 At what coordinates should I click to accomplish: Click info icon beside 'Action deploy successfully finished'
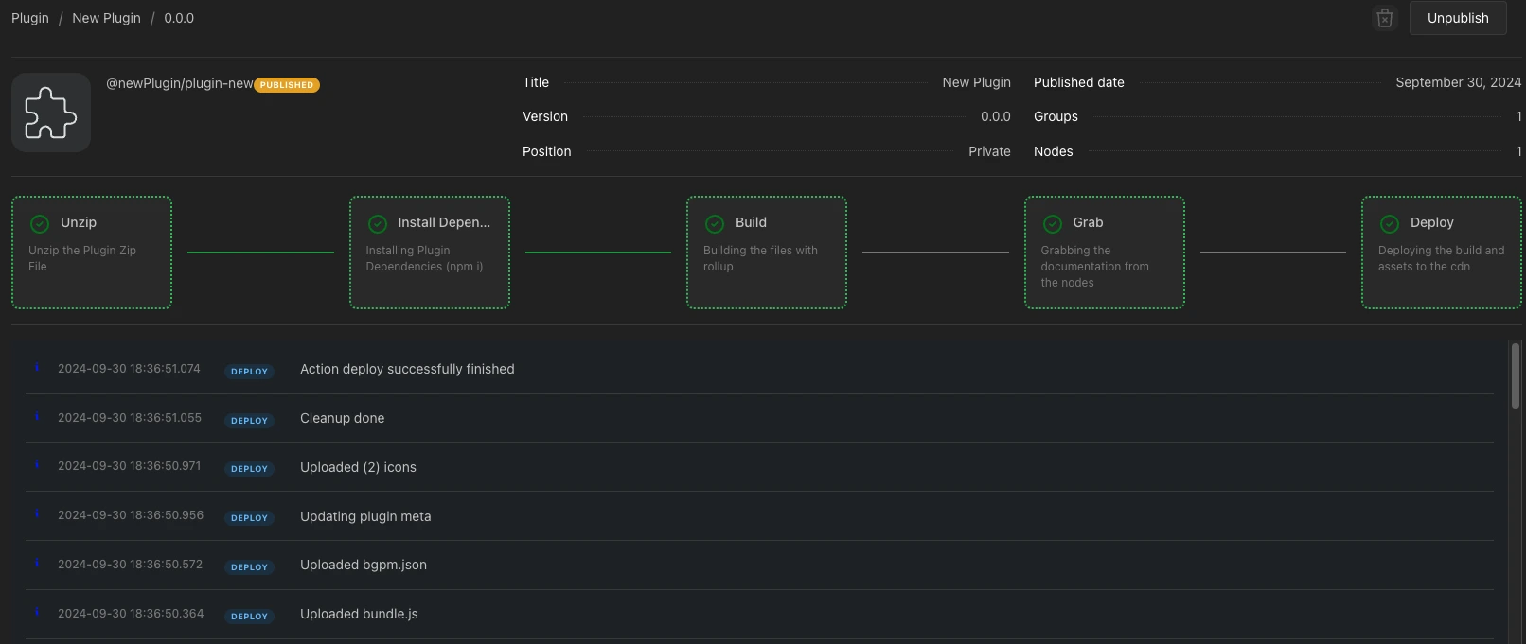pos(37,368)
